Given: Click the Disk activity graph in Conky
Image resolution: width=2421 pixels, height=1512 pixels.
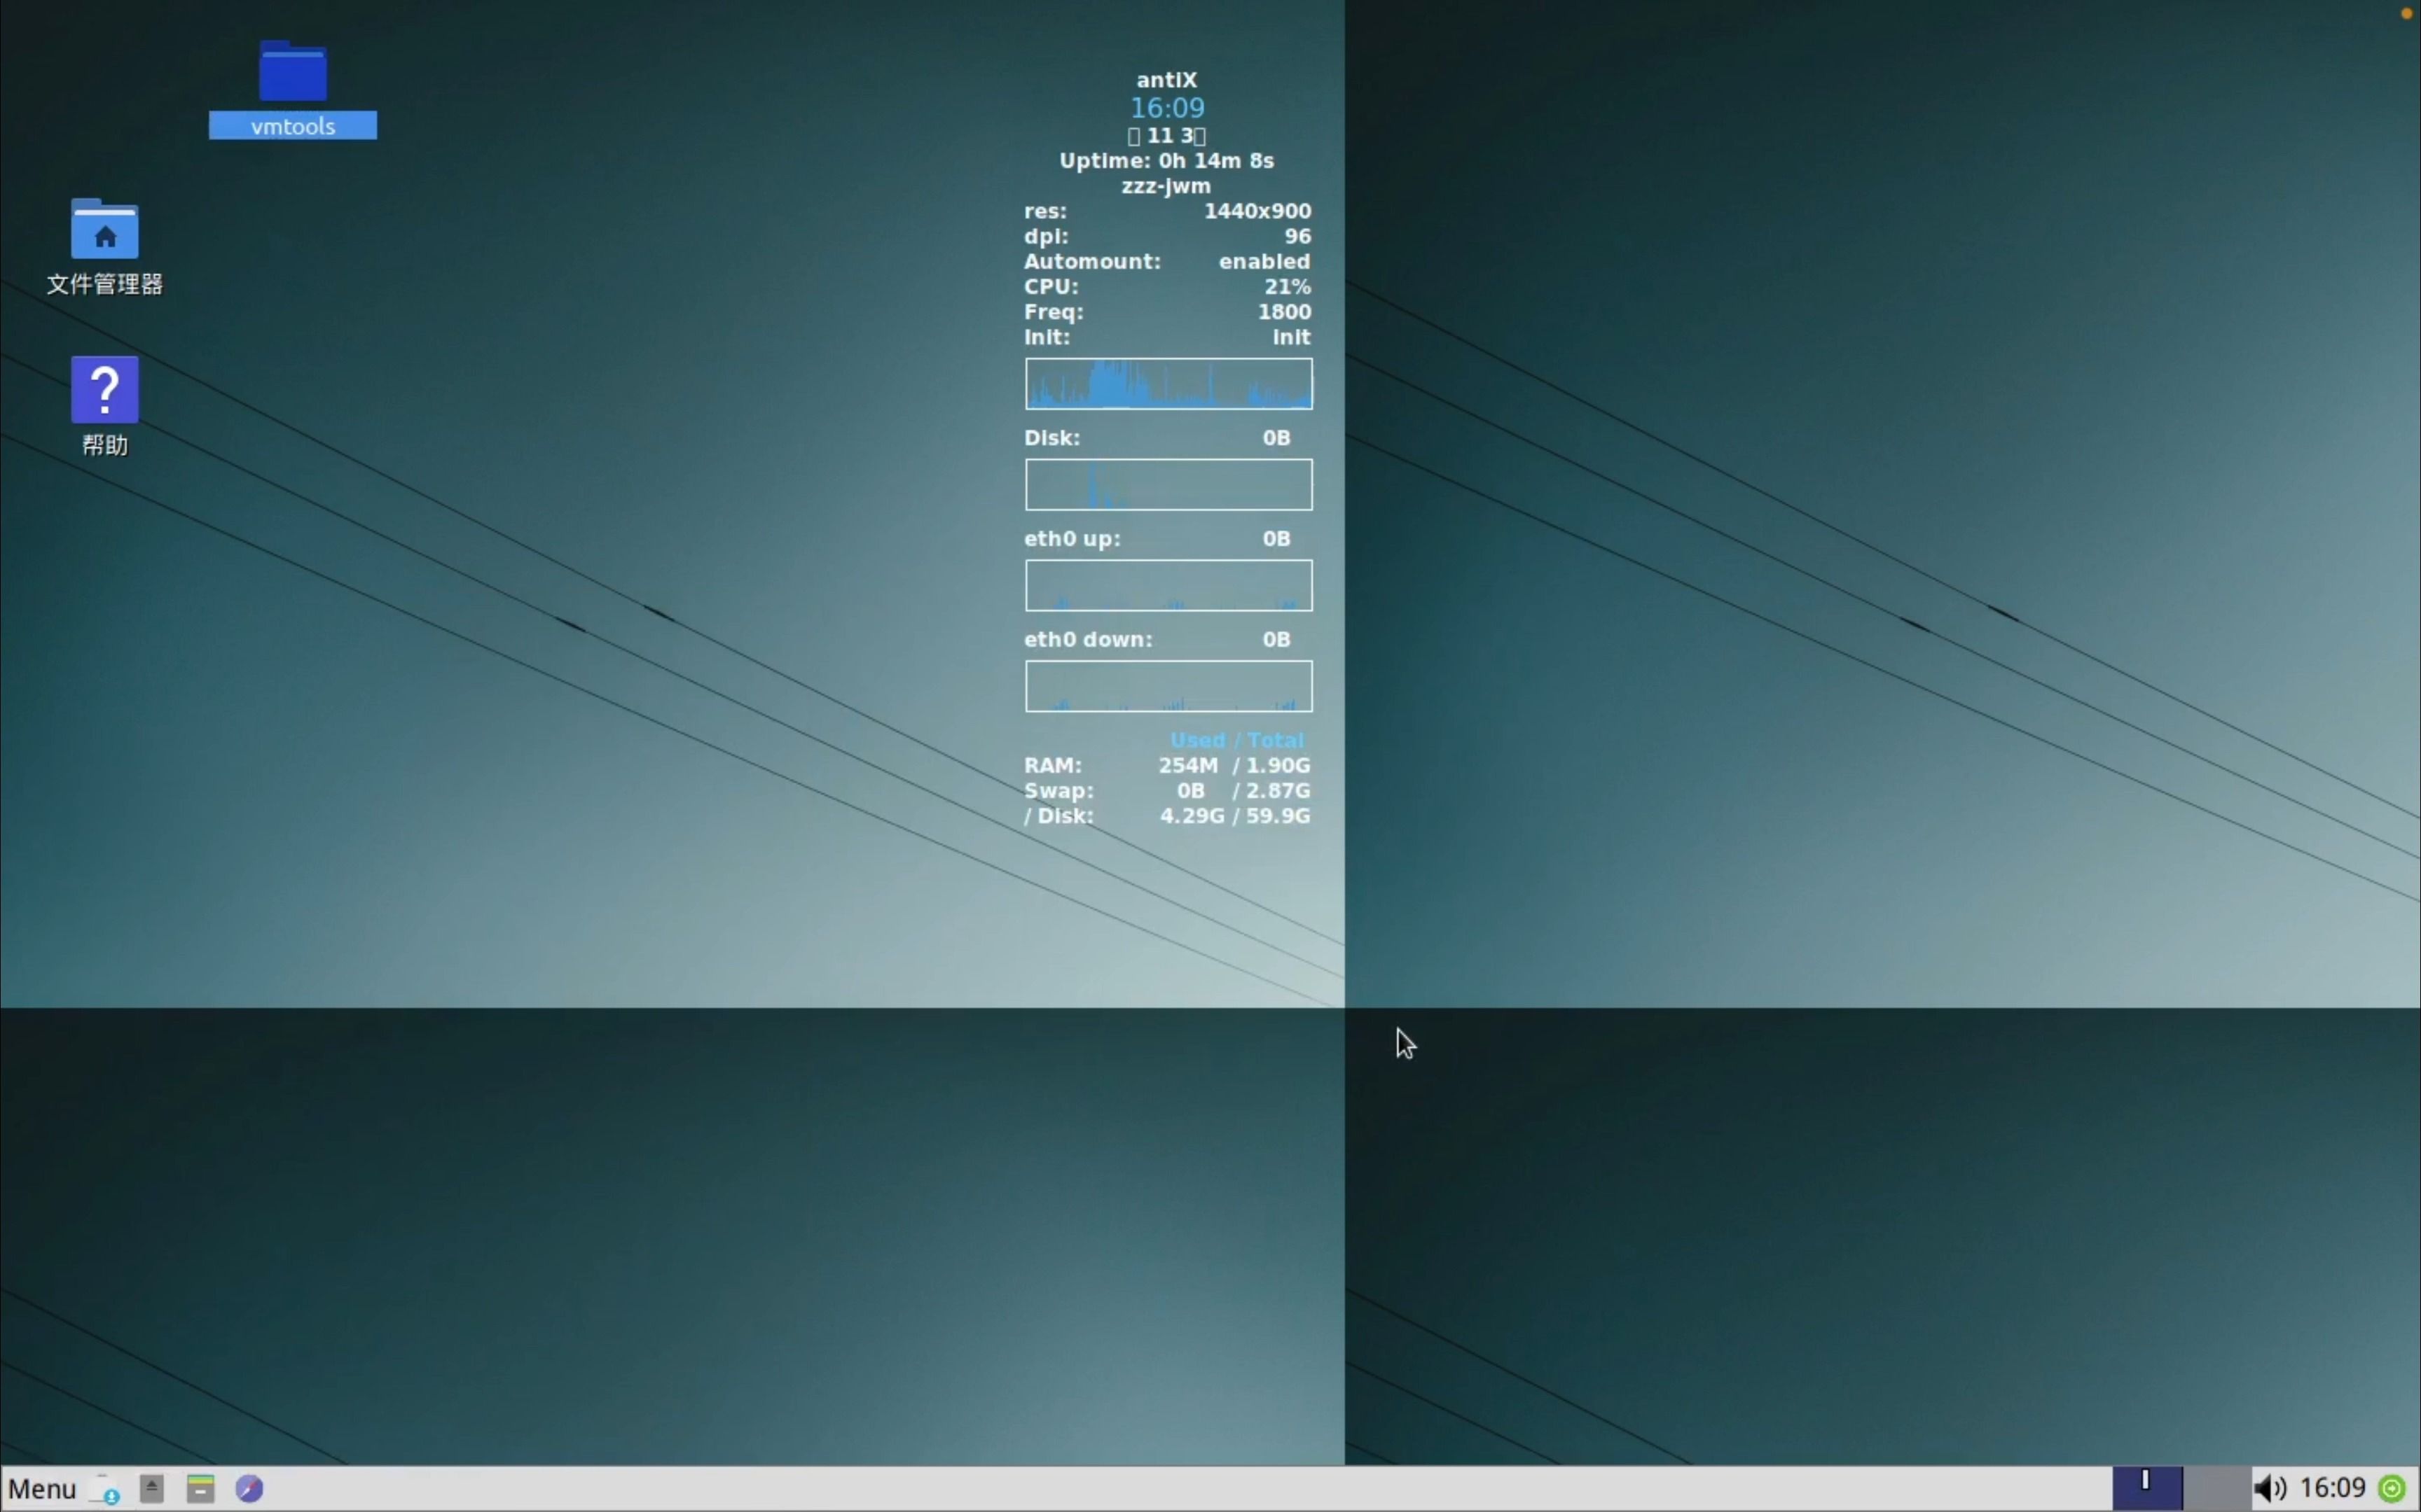Looking at the screenshot, I should click(1168, 485).
